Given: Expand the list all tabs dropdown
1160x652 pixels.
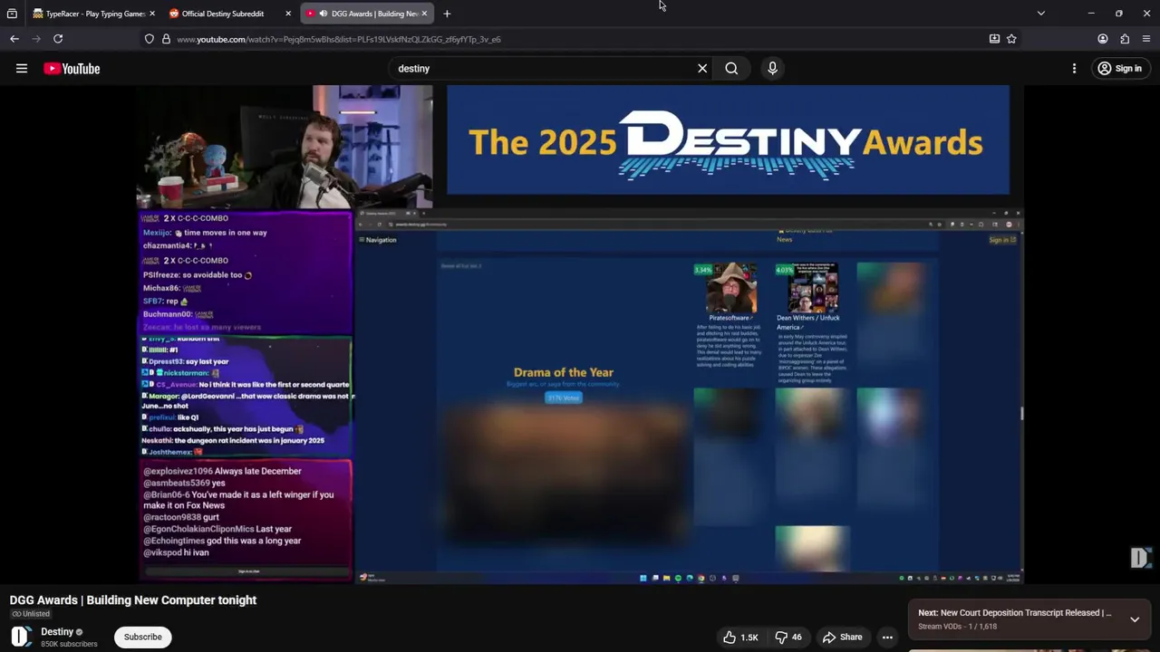Looking at the screenshot, I should 1040,14.
